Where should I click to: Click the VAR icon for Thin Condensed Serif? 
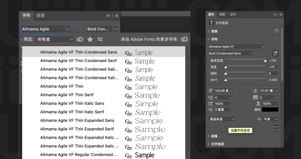[129, 61]
